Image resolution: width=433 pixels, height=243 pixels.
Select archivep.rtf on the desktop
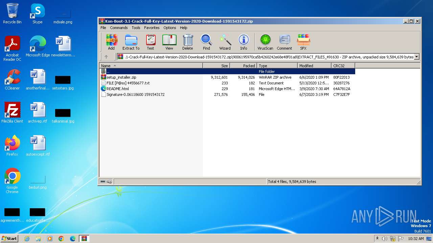38,113
